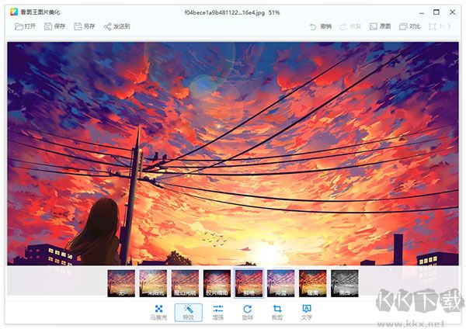Image resolution: width=466 pixels, height=329 pixels.
Task: Open the 增强 enhance adjustments
Action: 217,313
